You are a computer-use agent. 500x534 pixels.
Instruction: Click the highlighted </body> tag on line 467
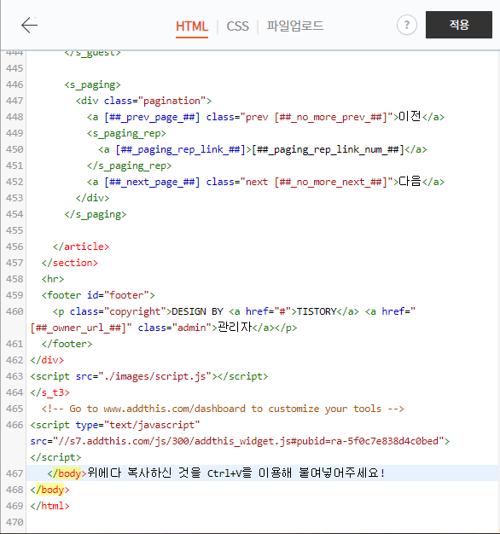pyautogui.click(x=67, y=473)
